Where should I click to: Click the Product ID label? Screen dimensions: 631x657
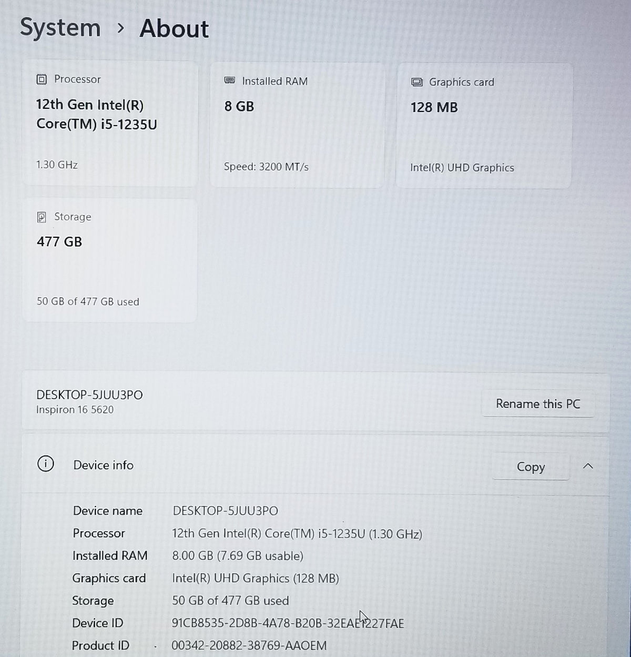100,645
